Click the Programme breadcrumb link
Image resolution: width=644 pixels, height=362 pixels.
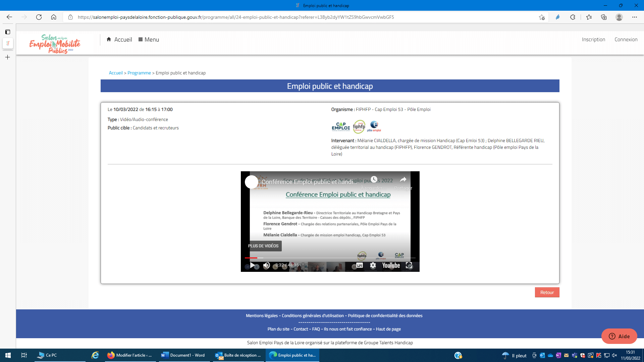click(x=139, y=73)
